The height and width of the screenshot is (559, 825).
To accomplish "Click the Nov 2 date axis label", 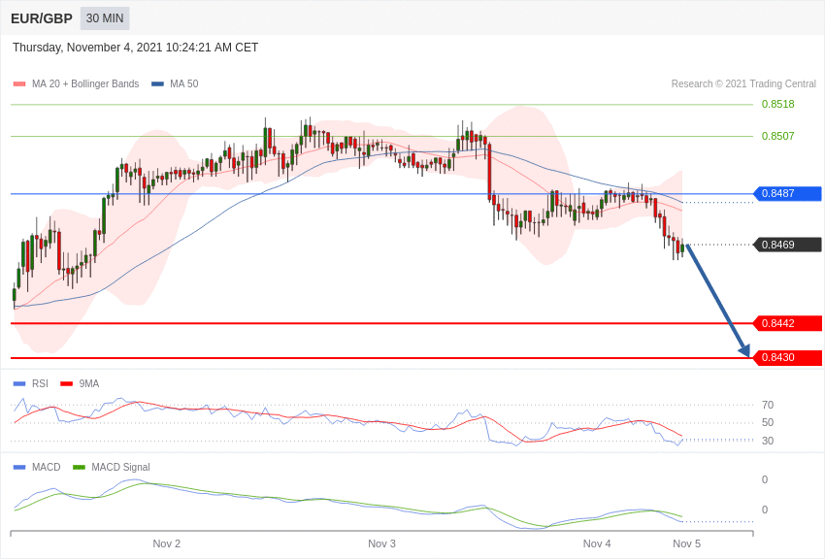I will coord(166,543).
